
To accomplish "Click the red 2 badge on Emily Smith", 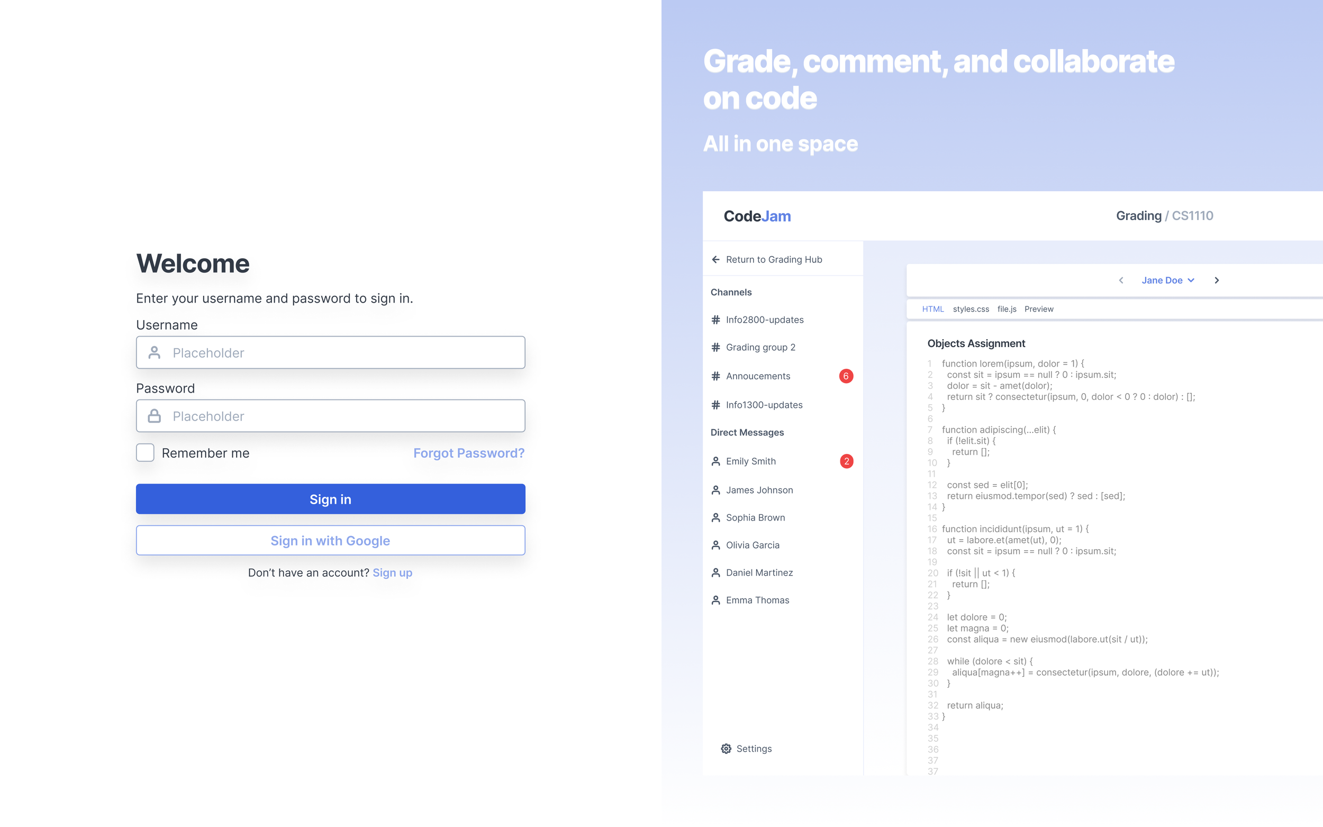I will (x=846, y=461).
